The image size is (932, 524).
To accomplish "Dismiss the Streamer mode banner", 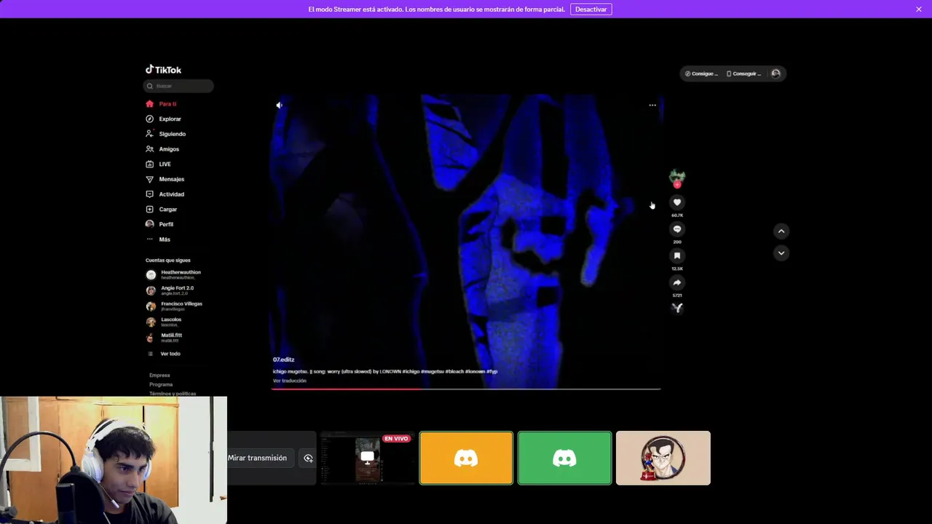I will [919, 9].
